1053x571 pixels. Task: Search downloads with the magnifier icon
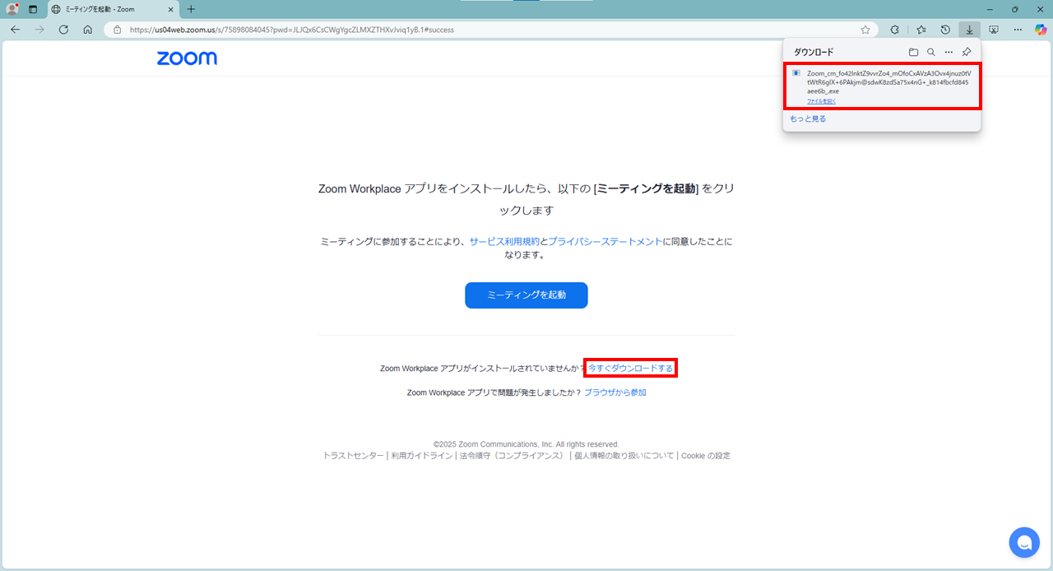[x=931, y=52]
